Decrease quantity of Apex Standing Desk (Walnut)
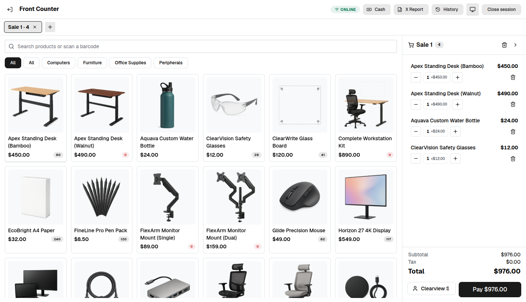The width and height of the screenshot is (526, 302). [x=416, y=104]
